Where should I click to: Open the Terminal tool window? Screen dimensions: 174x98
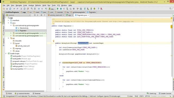36,93
